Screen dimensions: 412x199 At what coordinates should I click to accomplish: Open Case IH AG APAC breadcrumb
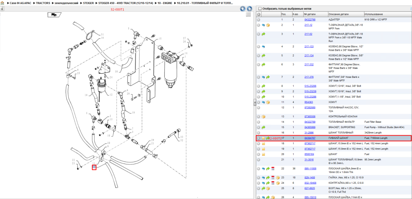20,2
